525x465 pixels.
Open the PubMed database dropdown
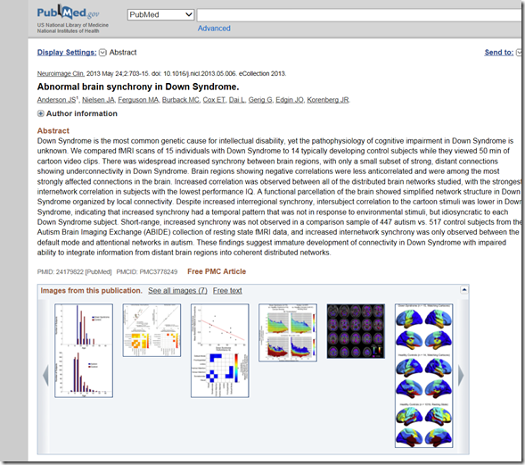tap(160, 15)
